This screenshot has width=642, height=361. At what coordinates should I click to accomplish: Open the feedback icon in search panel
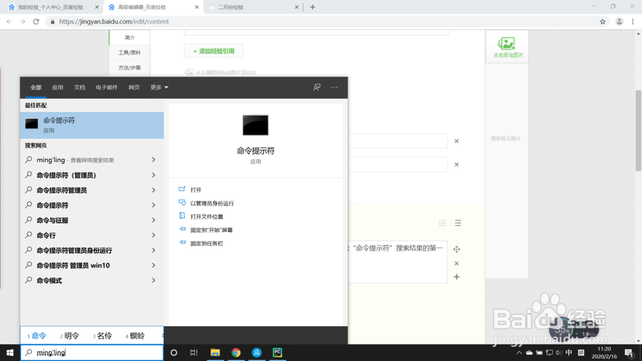click(317, 87)
